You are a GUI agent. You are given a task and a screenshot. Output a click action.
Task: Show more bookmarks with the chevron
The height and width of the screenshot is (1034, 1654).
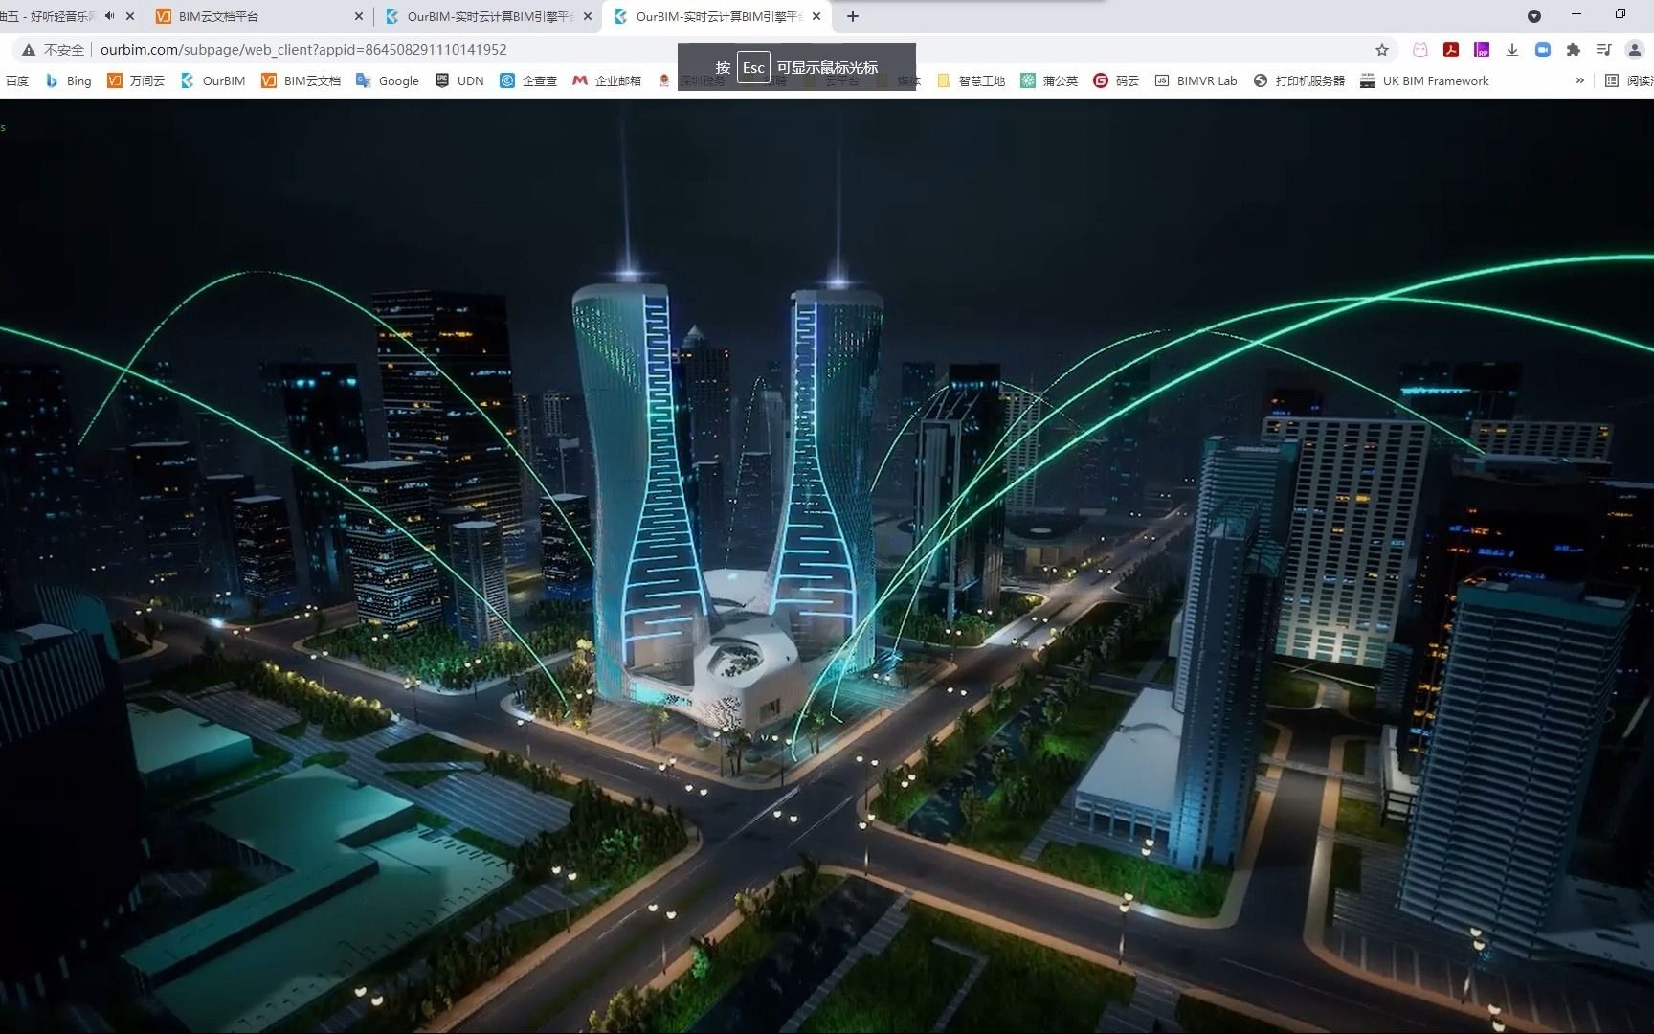coord(1579,81)
